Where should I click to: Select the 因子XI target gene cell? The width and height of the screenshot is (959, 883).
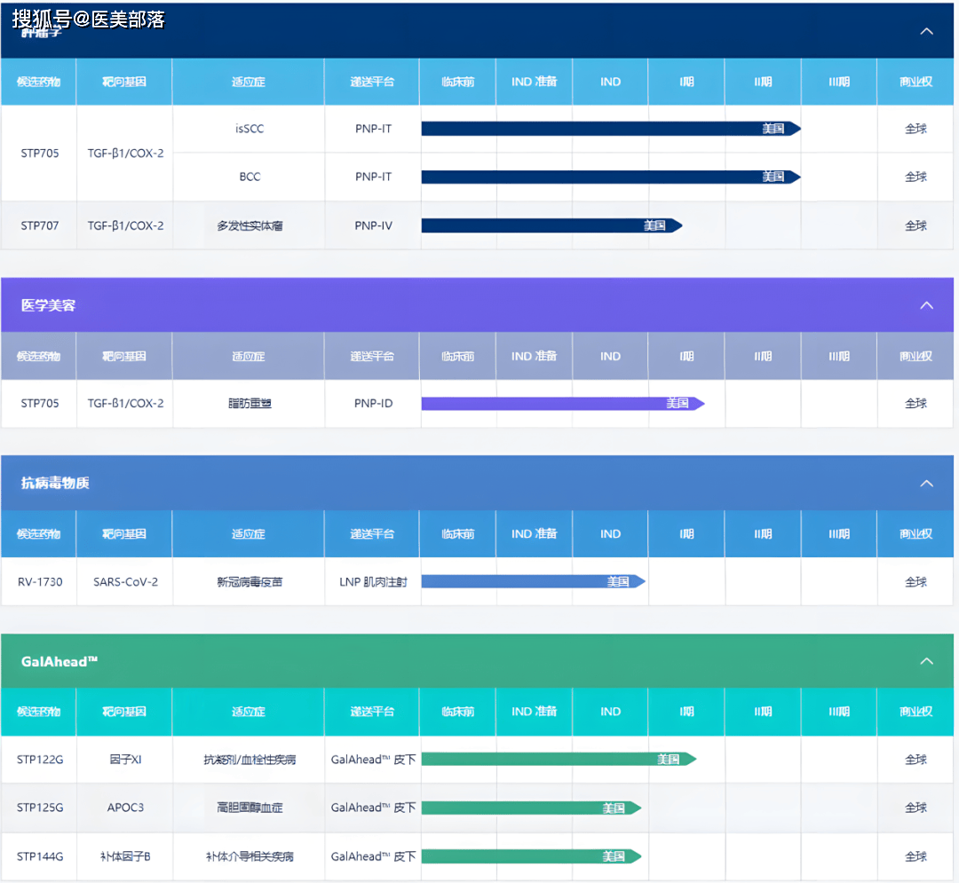pos(125,760)
